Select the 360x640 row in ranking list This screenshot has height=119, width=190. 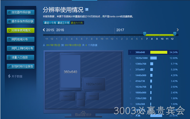(153, 52)
